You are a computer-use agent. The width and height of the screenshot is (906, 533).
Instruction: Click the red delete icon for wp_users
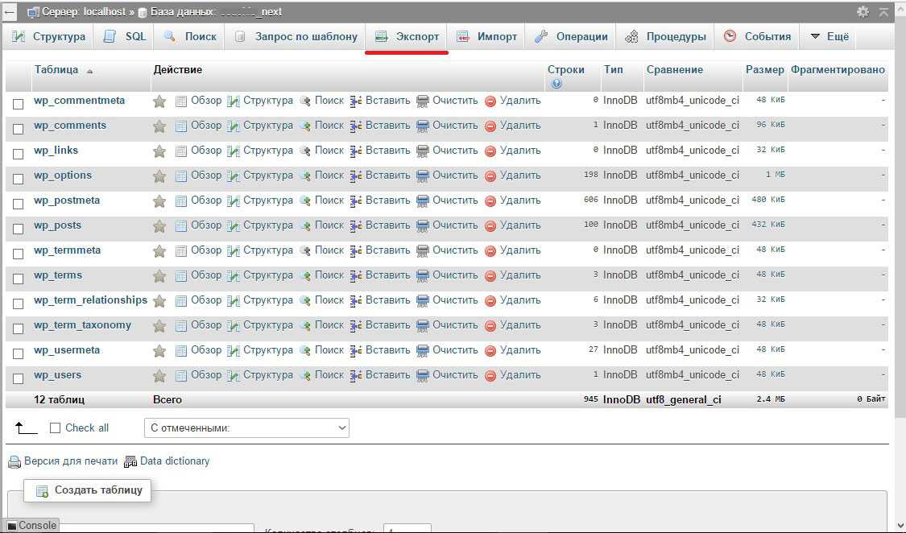point(490,376)
